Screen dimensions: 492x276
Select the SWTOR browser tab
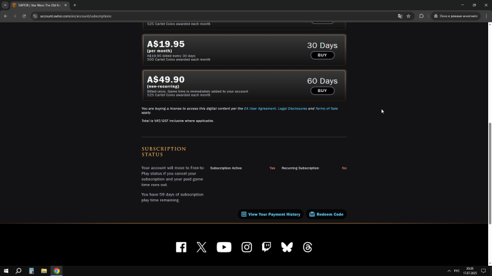coord(38,5)
